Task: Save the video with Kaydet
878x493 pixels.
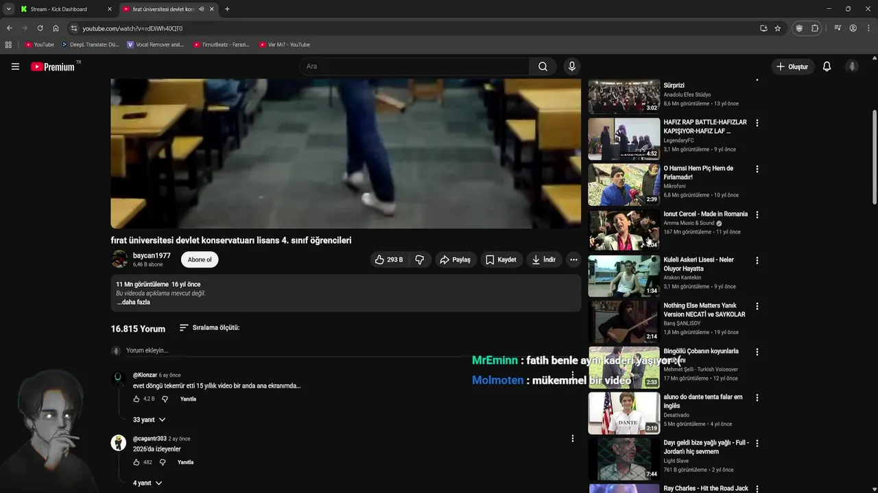Action: (x=501, y=260)
